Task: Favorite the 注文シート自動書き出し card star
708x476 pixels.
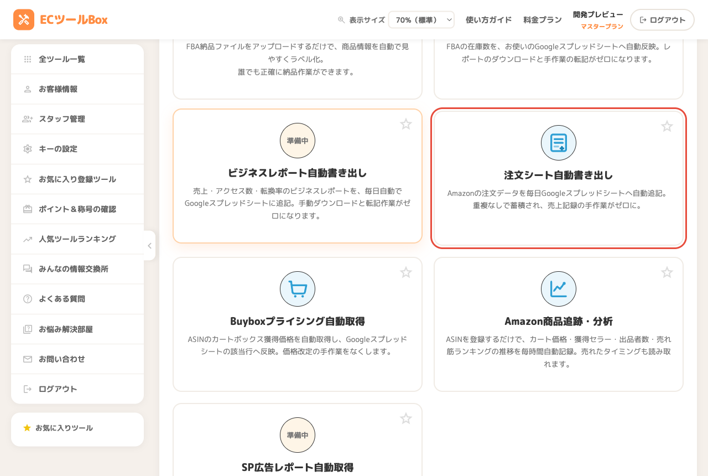Action: (667, 126)
